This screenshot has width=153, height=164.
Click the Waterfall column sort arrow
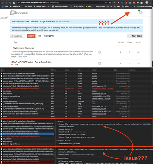click(151, 70)
